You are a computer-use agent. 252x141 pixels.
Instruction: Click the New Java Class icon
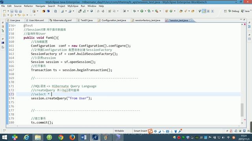[x=171, y=11]
